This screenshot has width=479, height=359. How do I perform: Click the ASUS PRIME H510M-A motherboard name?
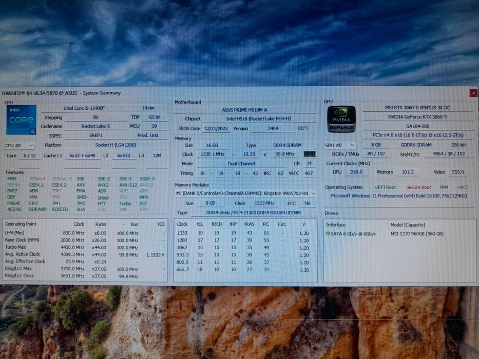pos(244,110)
